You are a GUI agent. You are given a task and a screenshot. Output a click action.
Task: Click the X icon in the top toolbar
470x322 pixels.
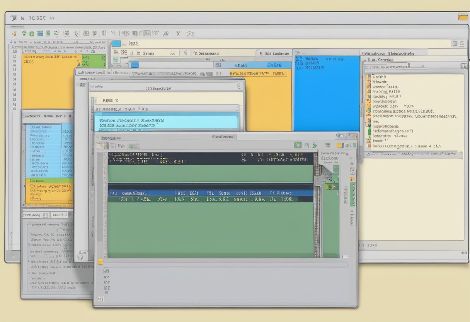178,34
